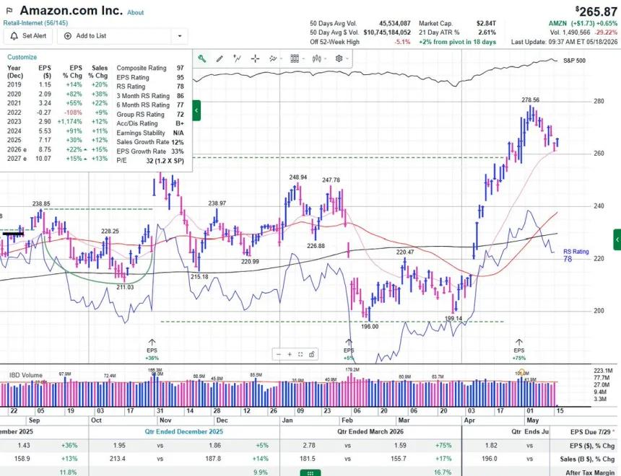This screenshot has height=476, width=621.
Task: Click the RS Rating 78 chart label
Action: point(576,255)
